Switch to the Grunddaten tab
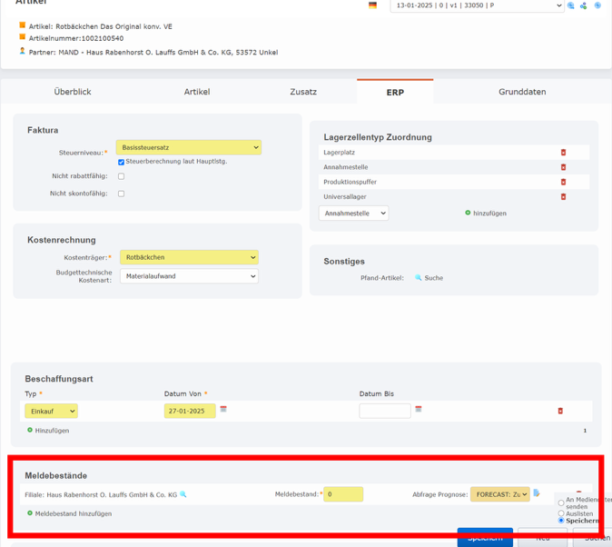This screenshot has height=547, width=612. 522,92
